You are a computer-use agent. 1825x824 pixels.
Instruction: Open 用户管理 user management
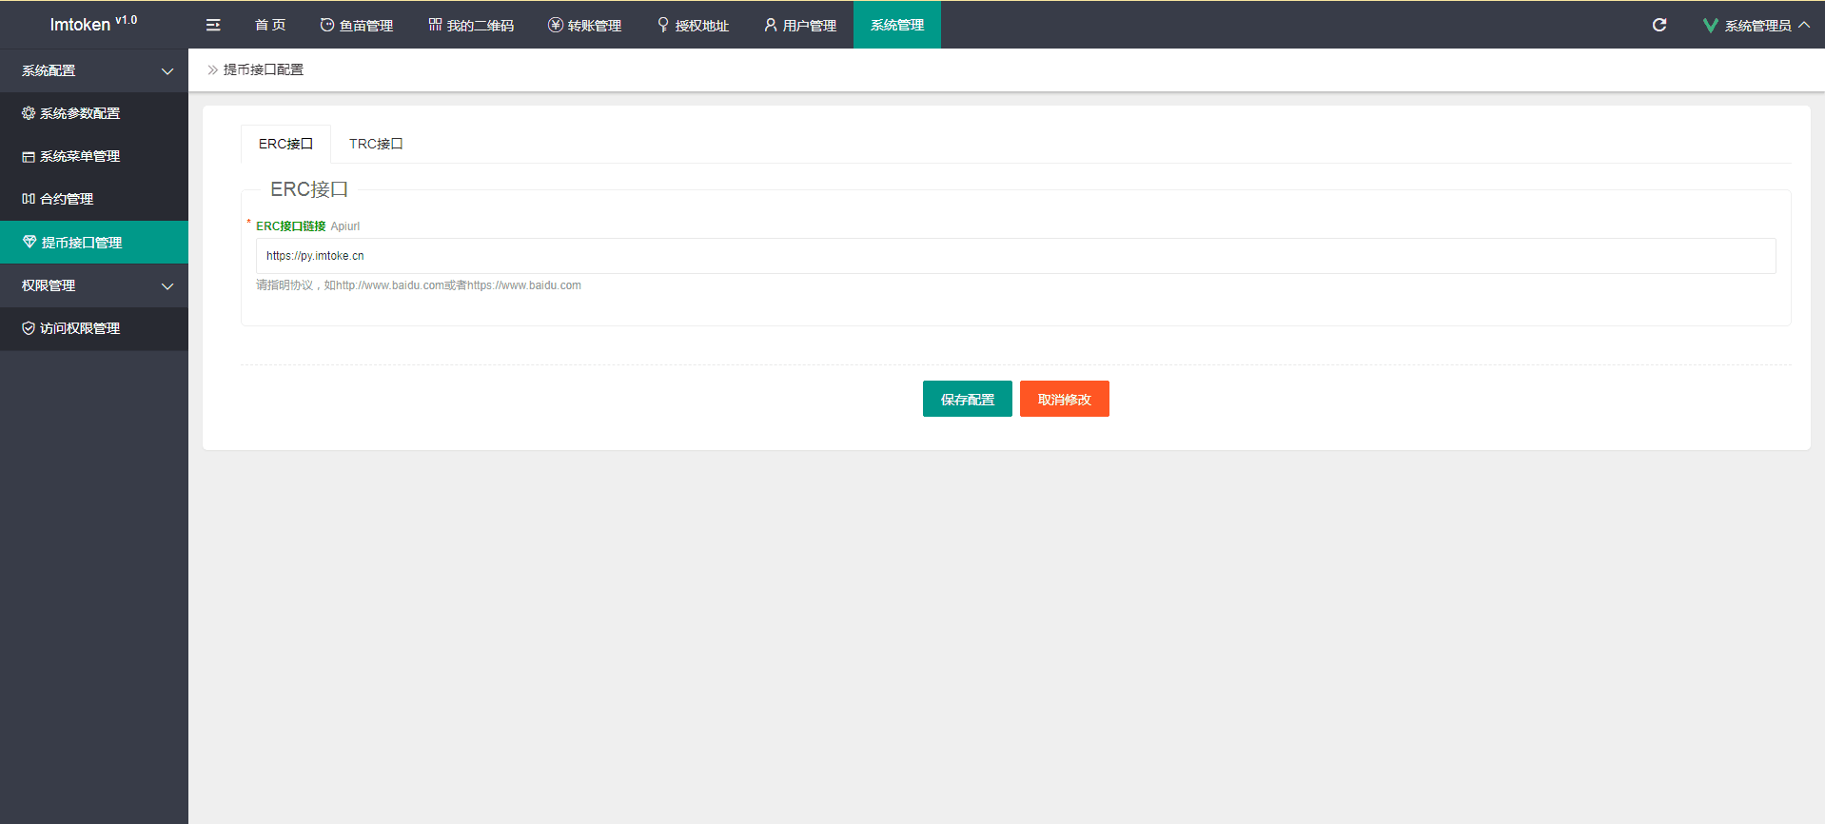pos(800,25)
